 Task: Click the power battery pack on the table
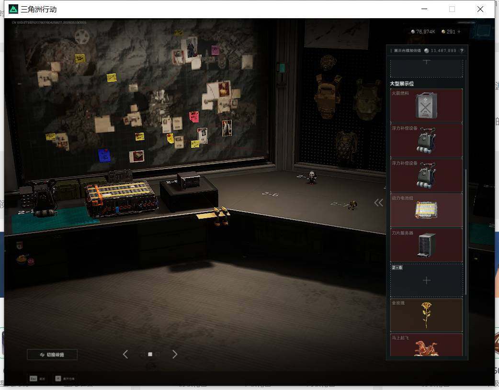121,199
